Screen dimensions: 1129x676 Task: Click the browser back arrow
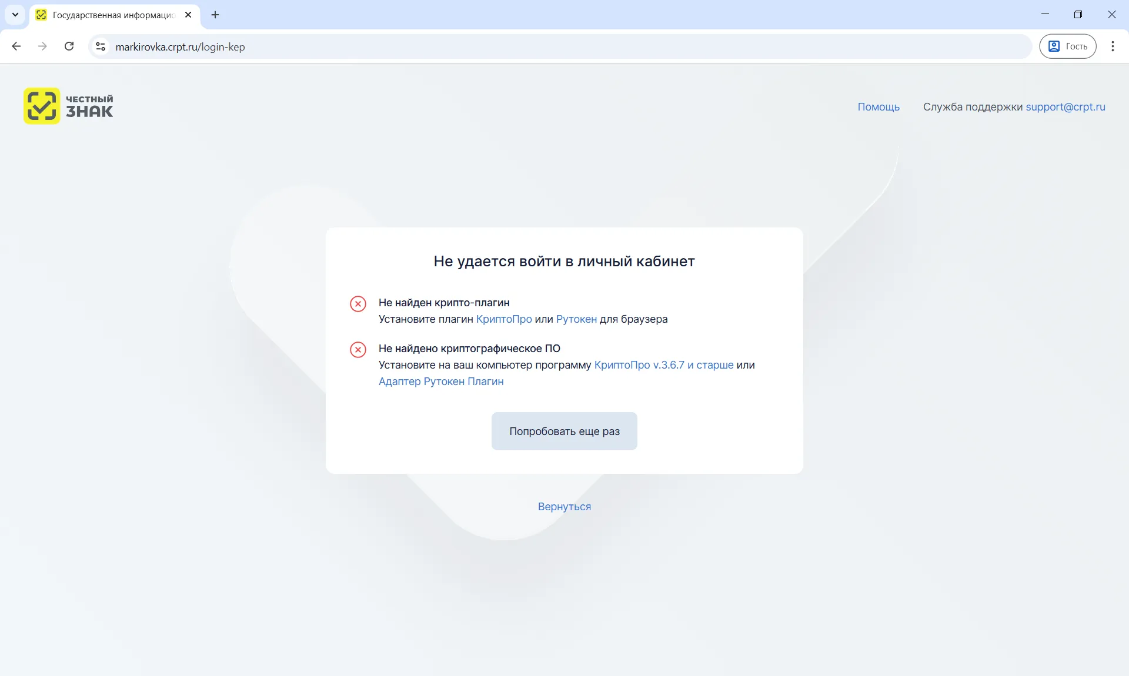16,46
